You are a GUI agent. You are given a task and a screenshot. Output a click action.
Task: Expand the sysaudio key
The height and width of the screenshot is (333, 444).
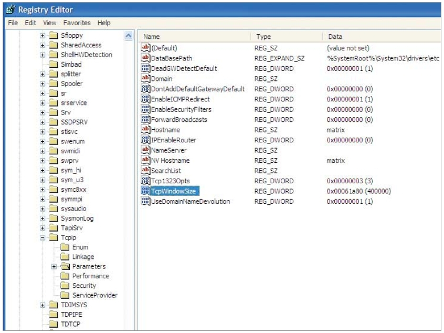point(43,209)
